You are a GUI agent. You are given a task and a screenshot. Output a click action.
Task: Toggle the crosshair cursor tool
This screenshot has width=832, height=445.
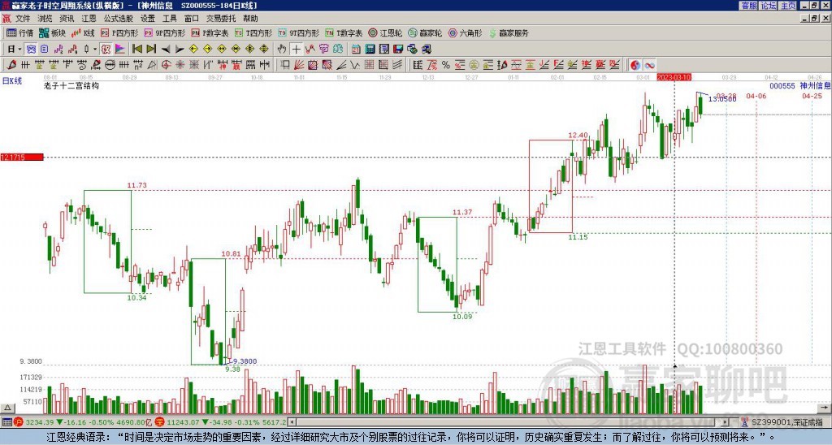[x=296, y=50]
